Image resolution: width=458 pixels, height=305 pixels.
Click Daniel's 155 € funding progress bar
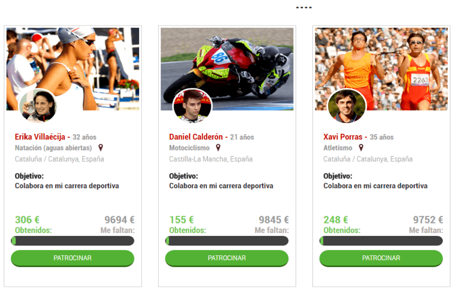pos(227,241)
